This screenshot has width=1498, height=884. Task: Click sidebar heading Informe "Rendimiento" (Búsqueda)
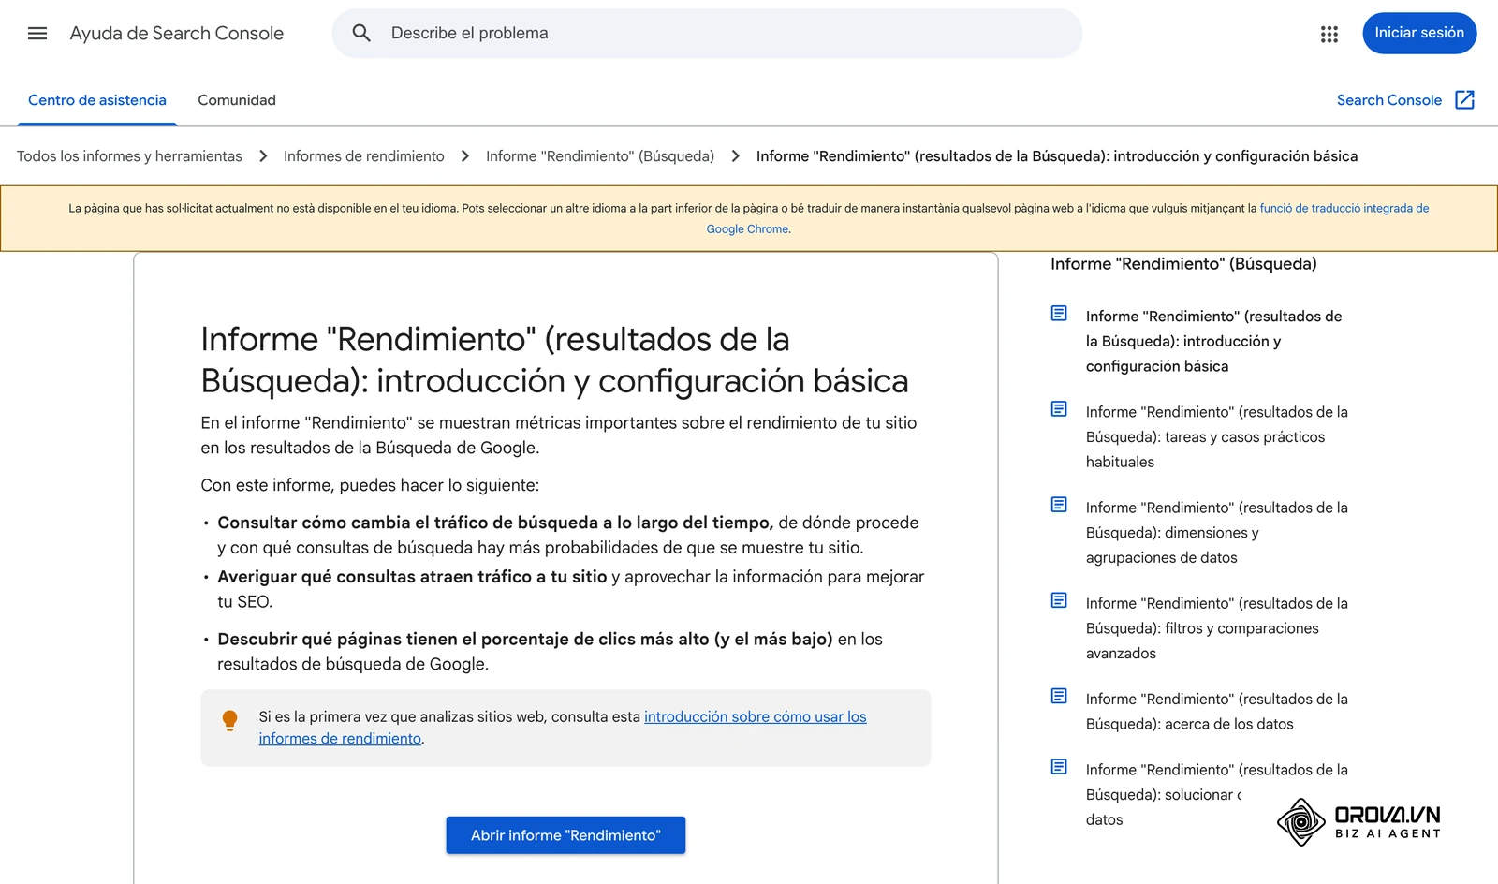(1183, 264)
